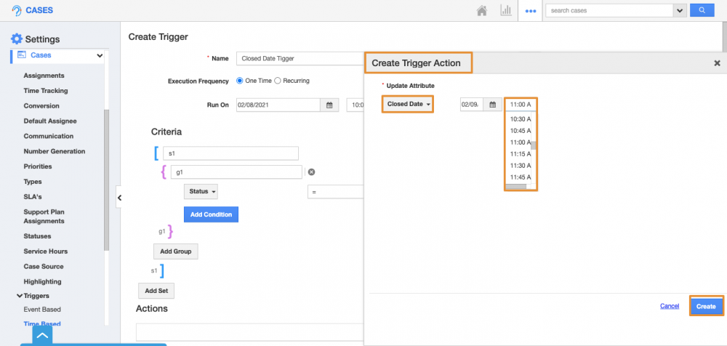The width and height of the screenshot is (727, 346).
Task: Open the Run On calendar picker
Action: pyautogui.click(x=329, y=105)
